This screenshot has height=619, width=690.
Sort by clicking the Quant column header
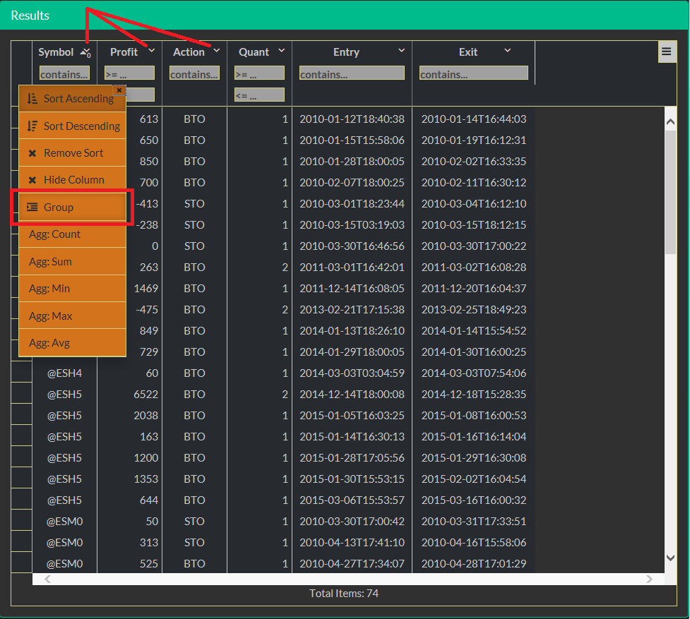point(254,52)
